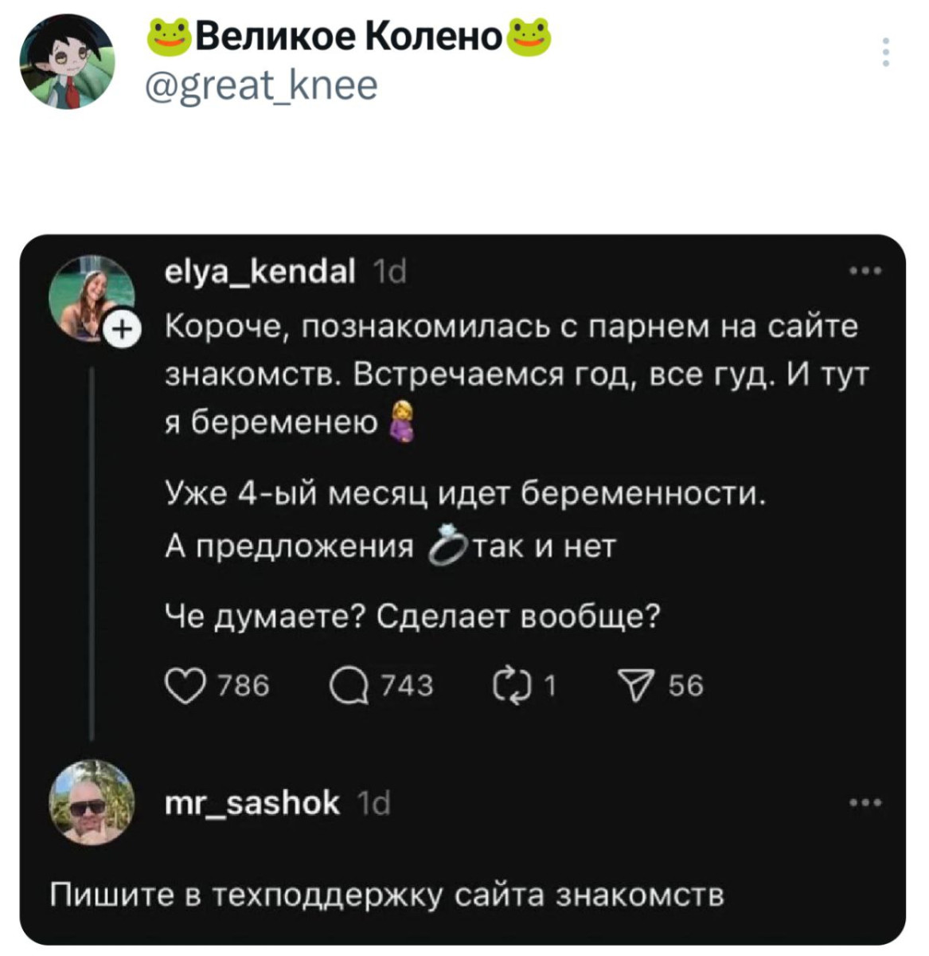The width and height of the screenshot is (929, 956).
Task: Share the post with the paper plane icon
Action: point(638,686)
